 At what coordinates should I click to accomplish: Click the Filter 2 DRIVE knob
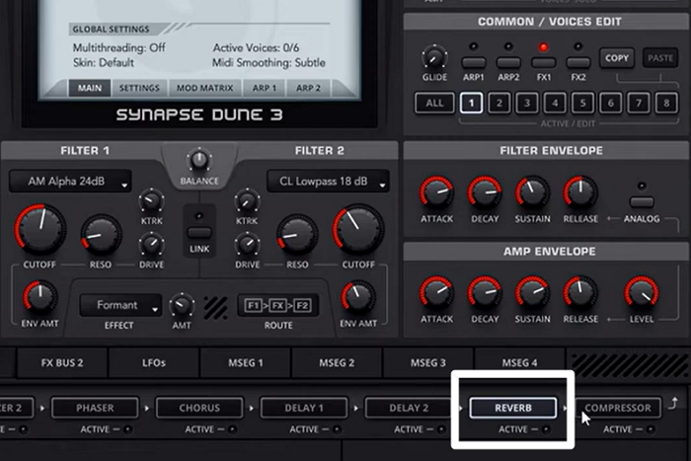coord(247,245)
